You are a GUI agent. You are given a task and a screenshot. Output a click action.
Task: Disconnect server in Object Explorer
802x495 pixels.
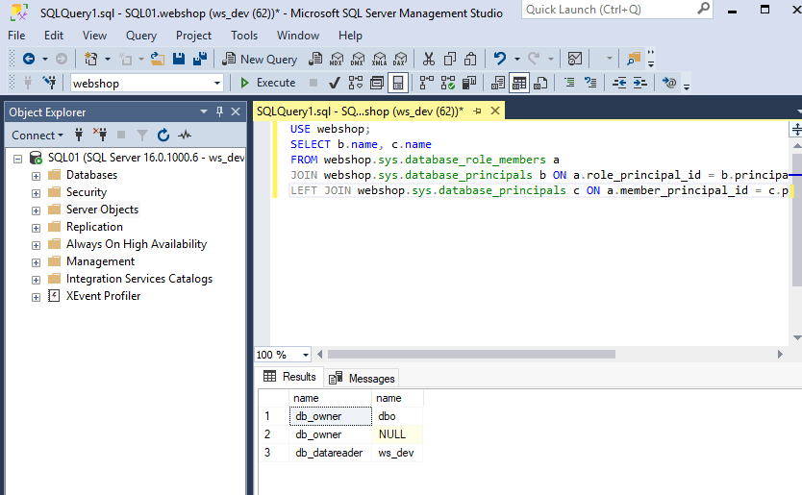[x=100, y=135]
